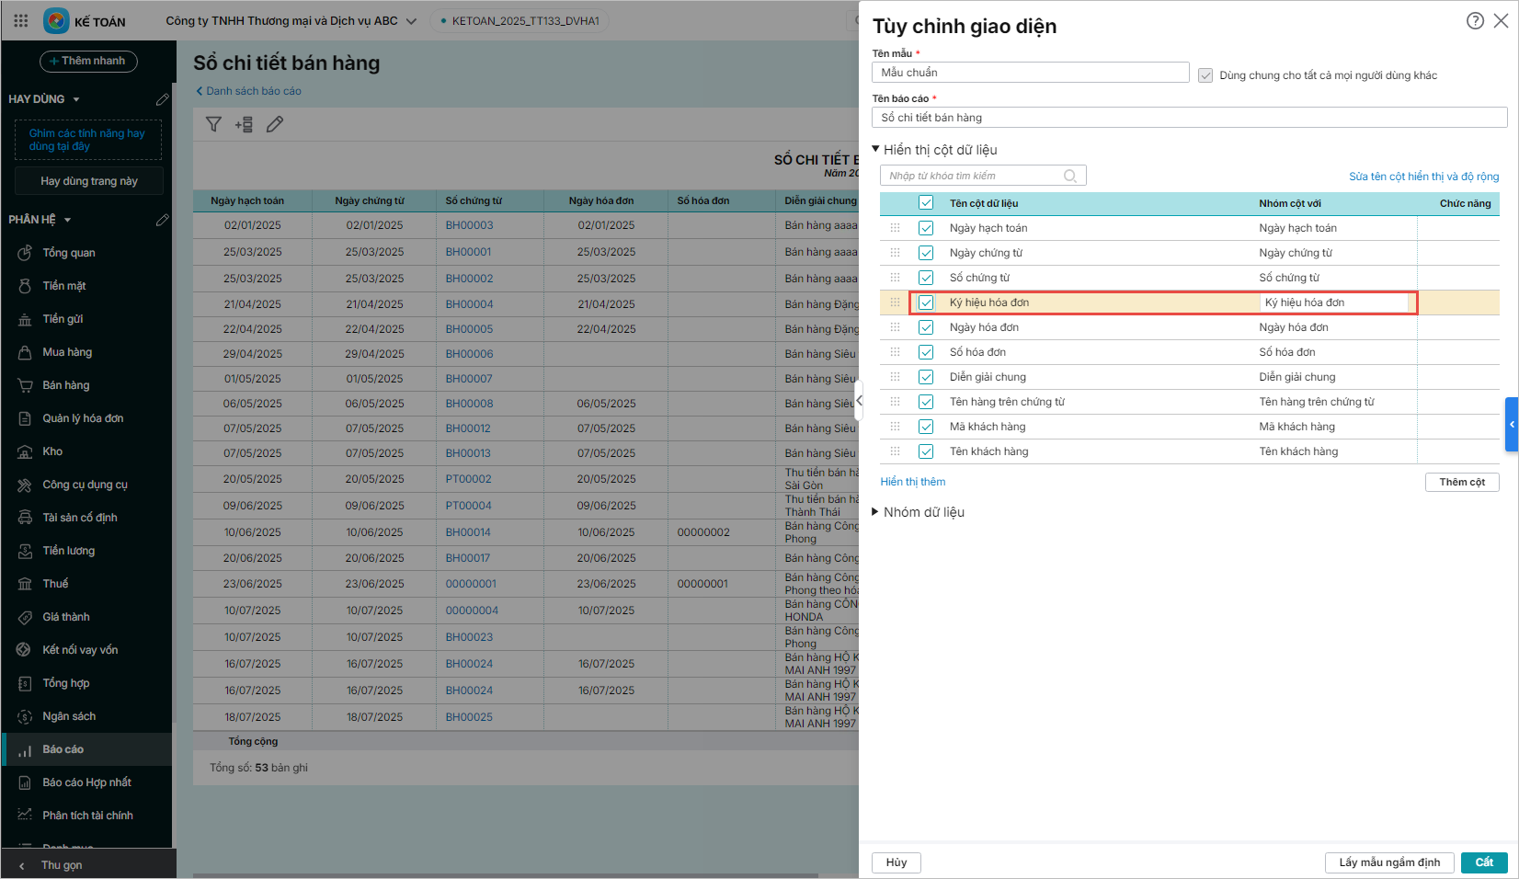Click the Lấy mẫu ngầm định button
The image size is (1519, 879).
[1388, 862]
